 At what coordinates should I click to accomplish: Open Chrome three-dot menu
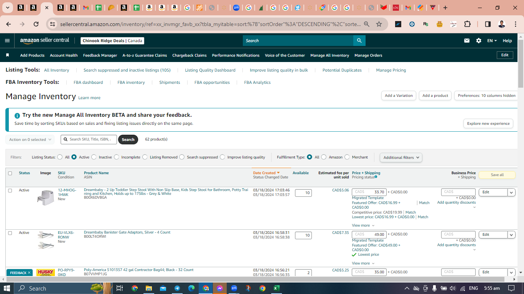515,24
